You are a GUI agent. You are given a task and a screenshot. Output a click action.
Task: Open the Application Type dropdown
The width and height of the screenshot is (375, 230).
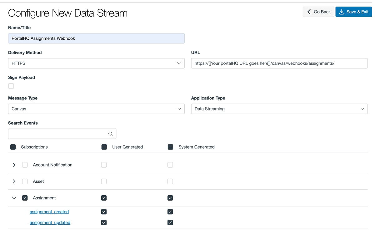279,109
